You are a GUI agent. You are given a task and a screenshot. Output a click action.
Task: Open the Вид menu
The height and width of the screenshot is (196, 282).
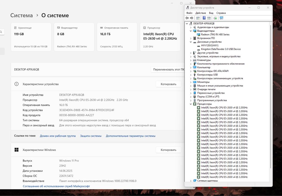(x=211, y=13)
